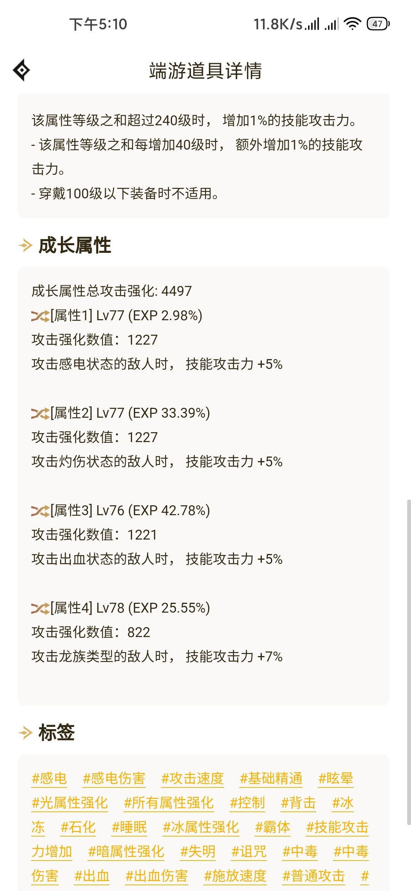Tap the Wi-Fi status icon
Image resolution: width=411 pixels, height=891 pixels.
pyautogui.click(x=352, y=24)
